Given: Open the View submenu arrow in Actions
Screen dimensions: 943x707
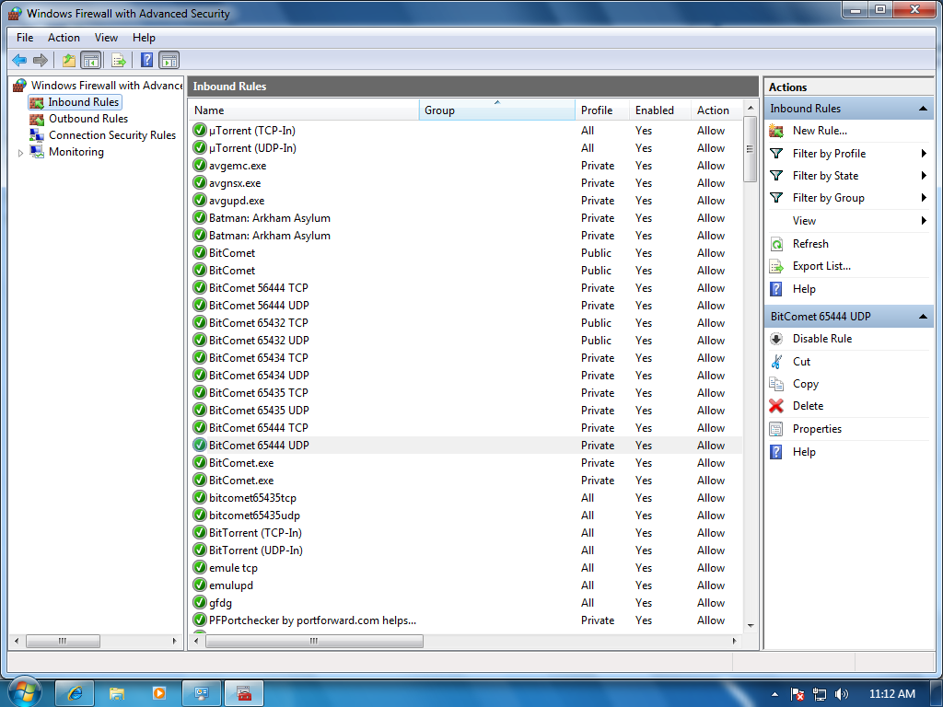Looking at the screenshot, I should pyautogui.click(x=924, y=221).
